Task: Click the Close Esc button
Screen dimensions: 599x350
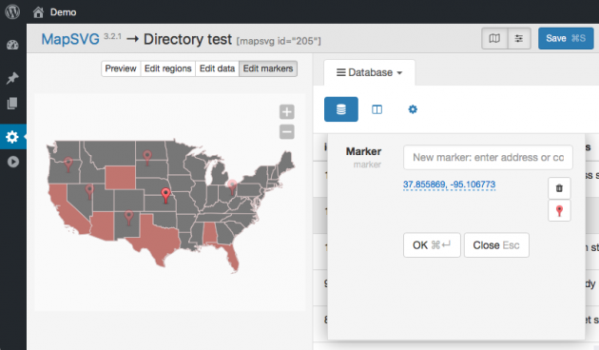Action: [496, 245]
